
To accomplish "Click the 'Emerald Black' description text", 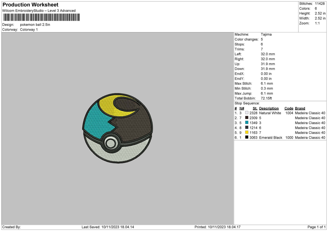I will 271,137.
